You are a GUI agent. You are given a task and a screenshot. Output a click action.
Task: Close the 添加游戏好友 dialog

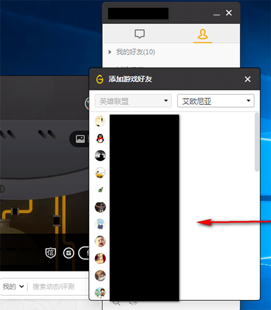click(x=247, y=79)
